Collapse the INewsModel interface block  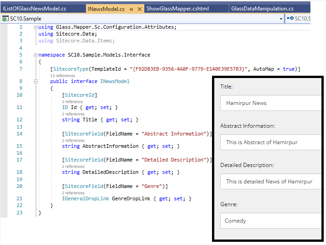[36, 81]
